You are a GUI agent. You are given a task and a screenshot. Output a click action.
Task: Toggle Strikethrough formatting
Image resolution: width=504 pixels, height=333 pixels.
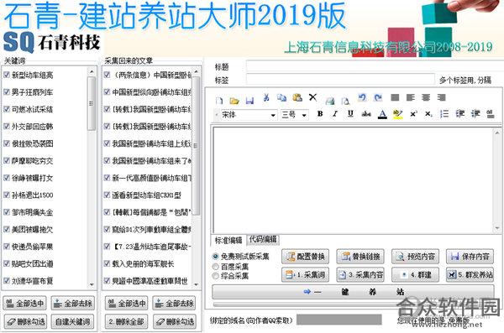pyautogui.click(x=366, y=114)
